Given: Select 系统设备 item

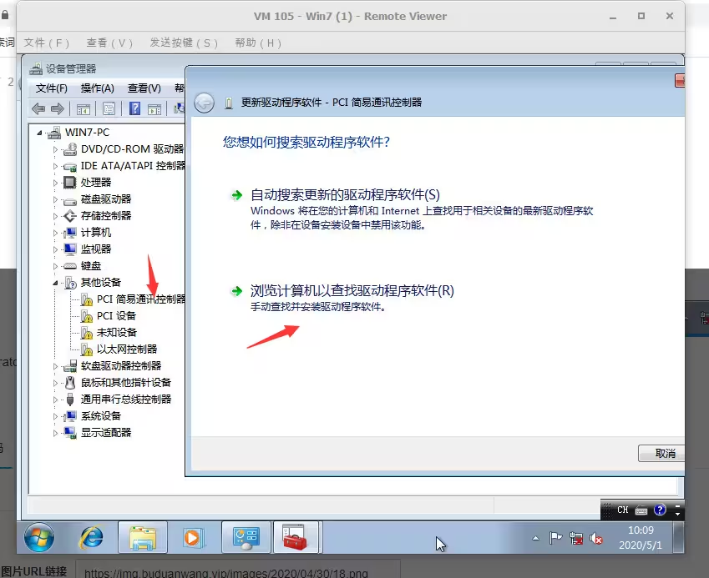Looking at the screenshot, I should (x=100, y=416).
